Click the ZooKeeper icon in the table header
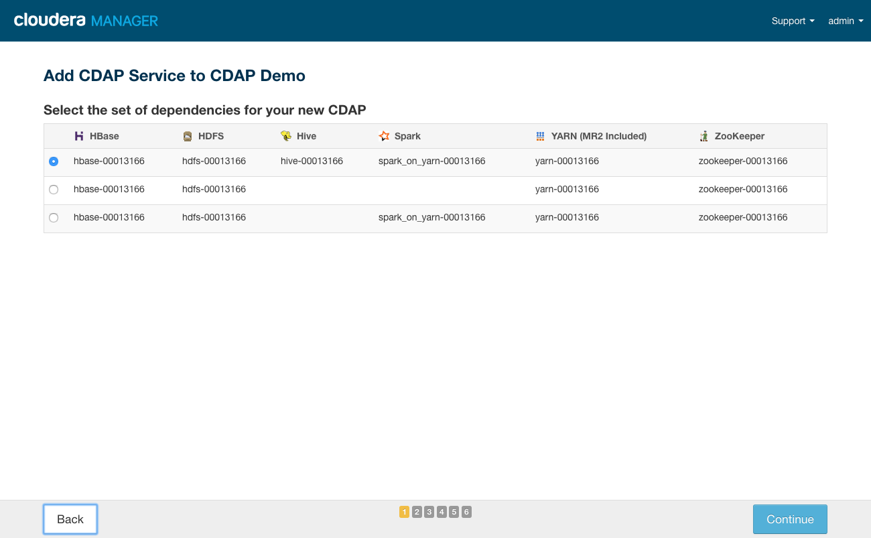Viewport: 871px width, 538px height. pos(704,135)
